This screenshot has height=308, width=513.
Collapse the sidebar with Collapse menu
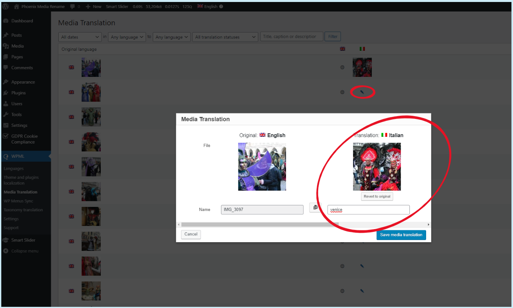point(21,251)
